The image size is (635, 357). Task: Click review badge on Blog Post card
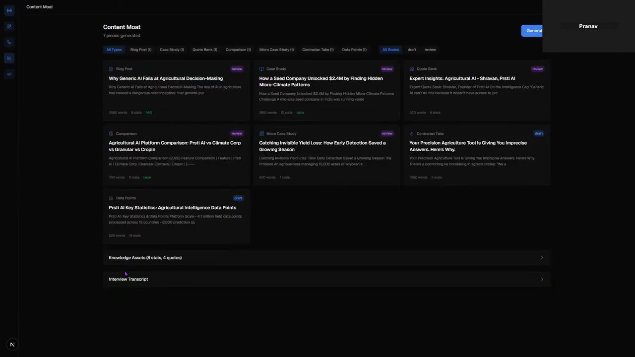237,69
